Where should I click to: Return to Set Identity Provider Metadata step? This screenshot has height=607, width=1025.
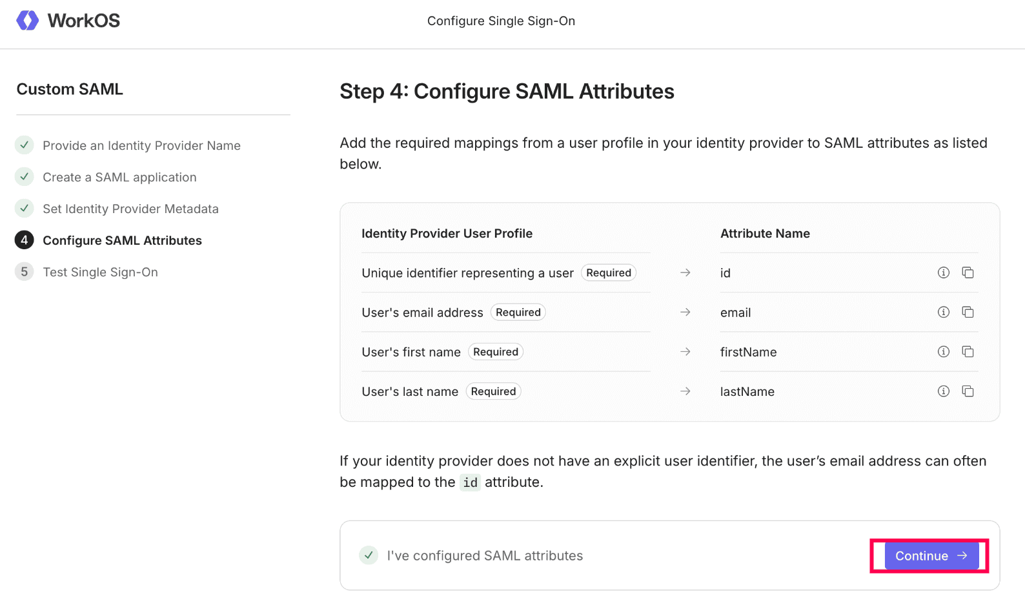tap(130, 209)
